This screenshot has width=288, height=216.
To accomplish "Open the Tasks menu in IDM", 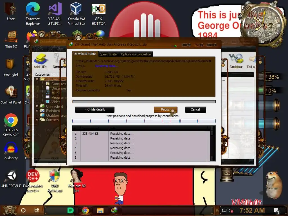I will pos(38,48).
